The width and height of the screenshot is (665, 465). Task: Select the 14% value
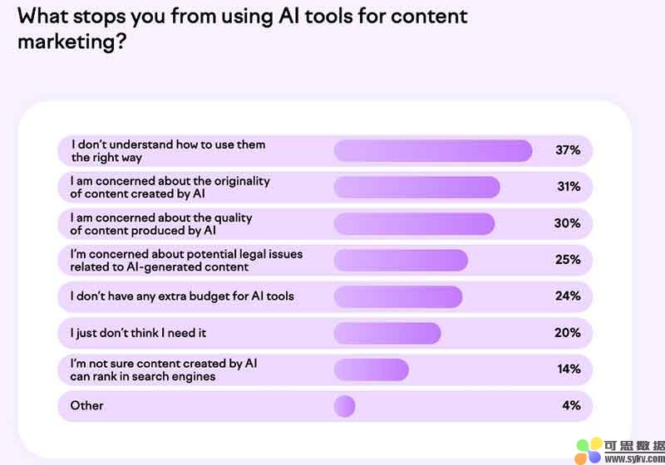(568, 370)
